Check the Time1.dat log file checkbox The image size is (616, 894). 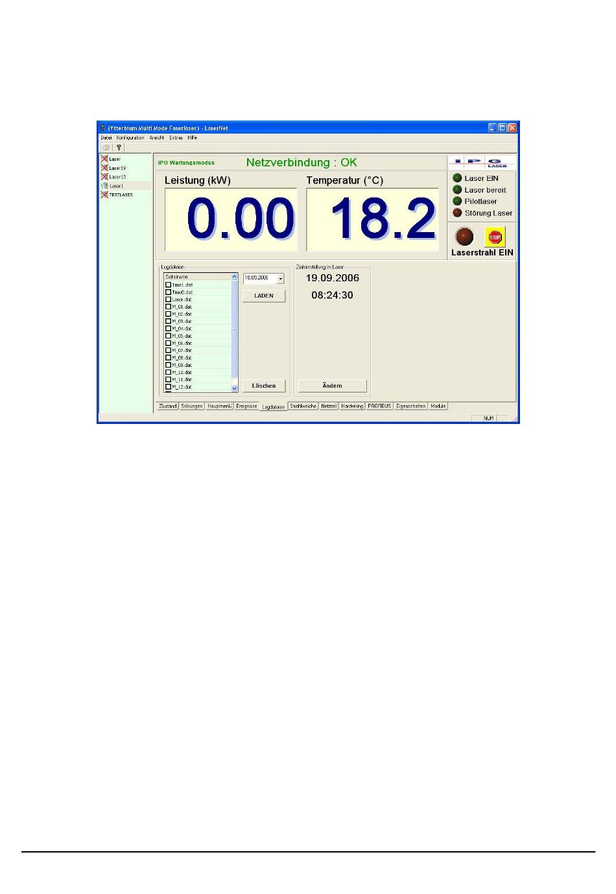[x=169, y=285]
